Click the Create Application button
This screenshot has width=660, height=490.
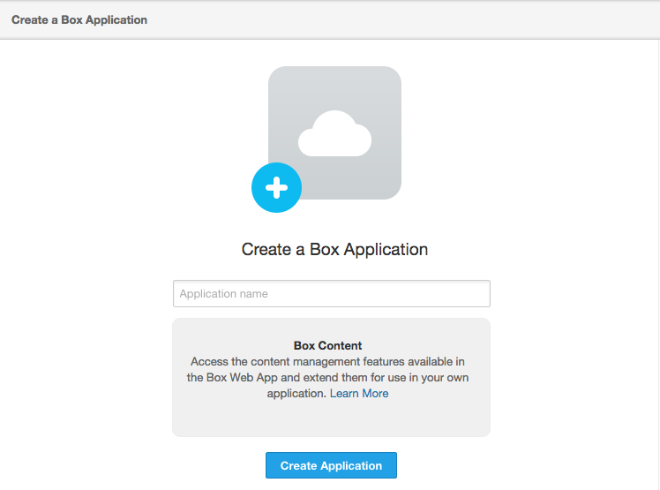point(331,465)
